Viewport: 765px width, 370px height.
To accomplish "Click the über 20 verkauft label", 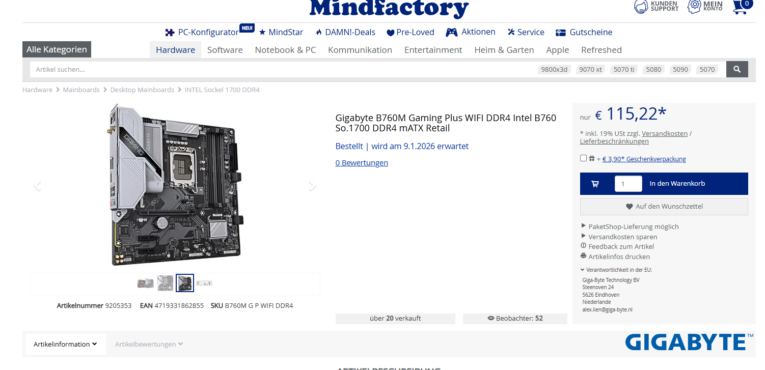I will point(395,319).
